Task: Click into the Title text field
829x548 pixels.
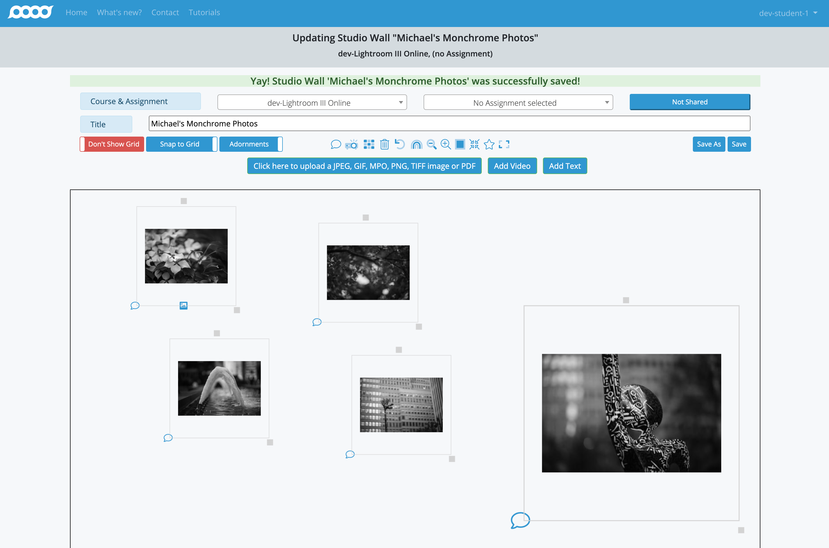Action: (x=450, y=124)
